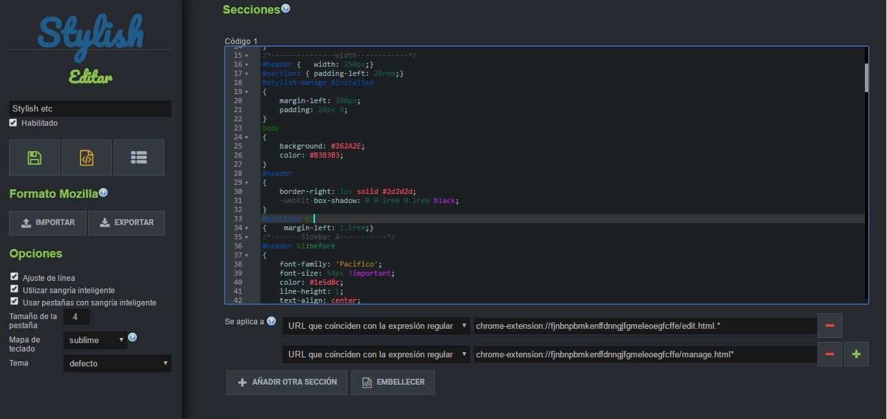
Task: Click the EXPORTAR button
Action: coord(126,222)
